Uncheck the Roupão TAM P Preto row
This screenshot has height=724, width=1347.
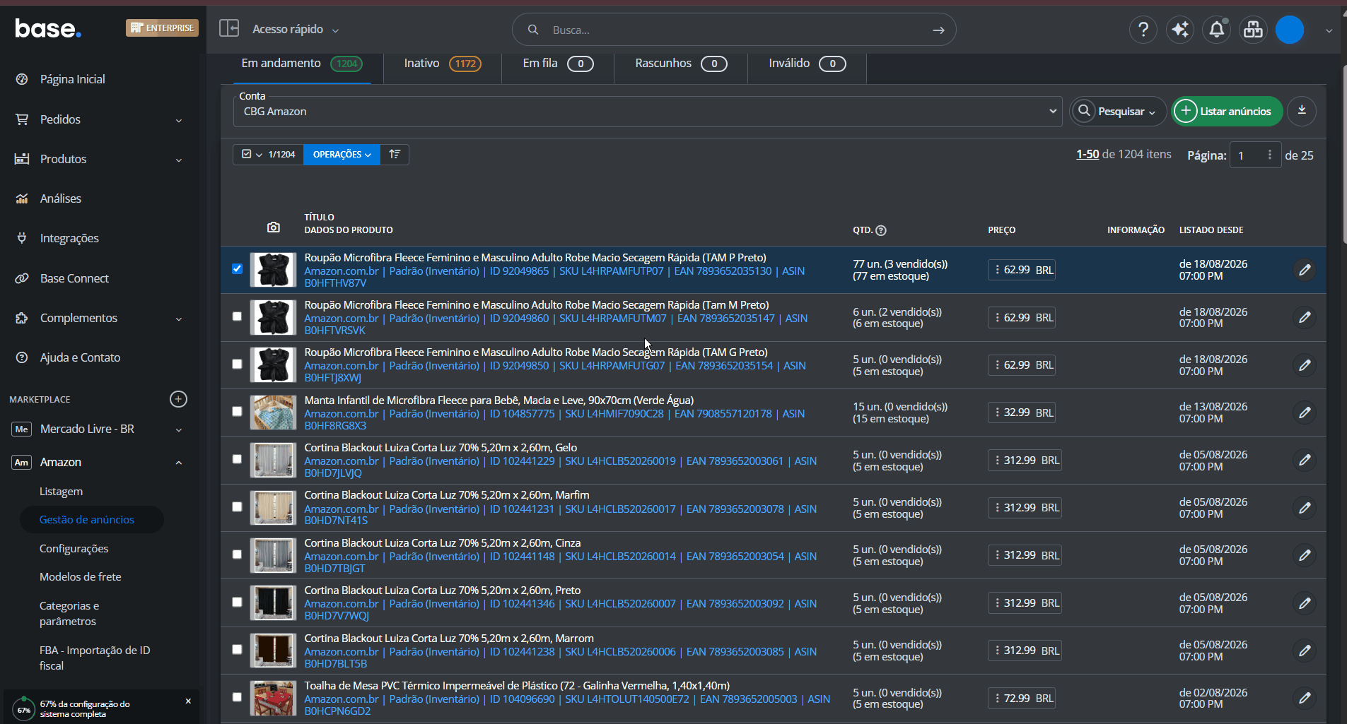coord(237,268)
